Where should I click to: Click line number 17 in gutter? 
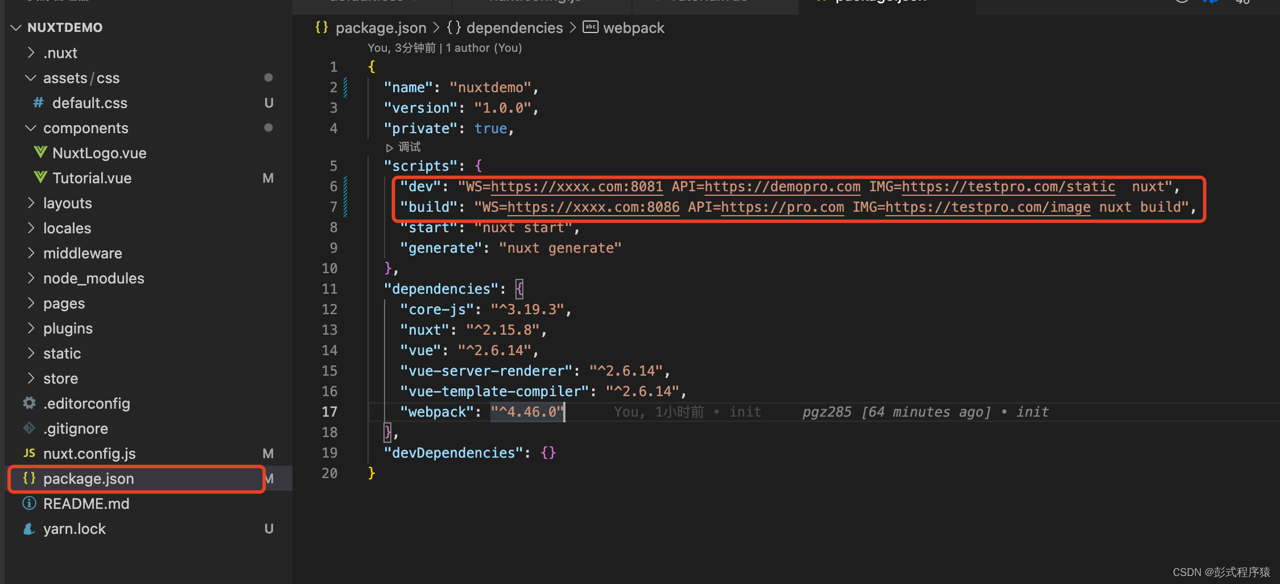point(329,412)
